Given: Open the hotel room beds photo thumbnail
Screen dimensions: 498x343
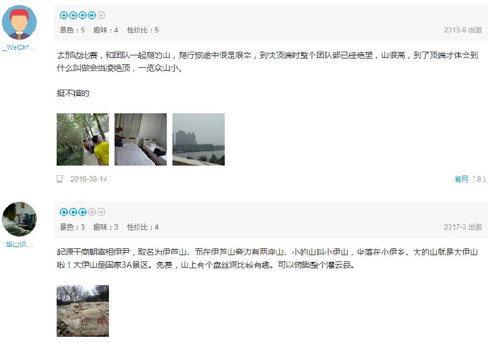Looking at the screenshot, I should pyautogui.click(x=141, y=139).
